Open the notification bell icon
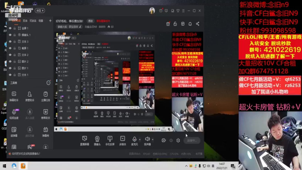 (x=190, y=24)
